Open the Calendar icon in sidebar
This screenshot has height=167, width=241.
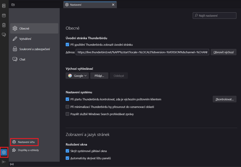click(4, 16)
